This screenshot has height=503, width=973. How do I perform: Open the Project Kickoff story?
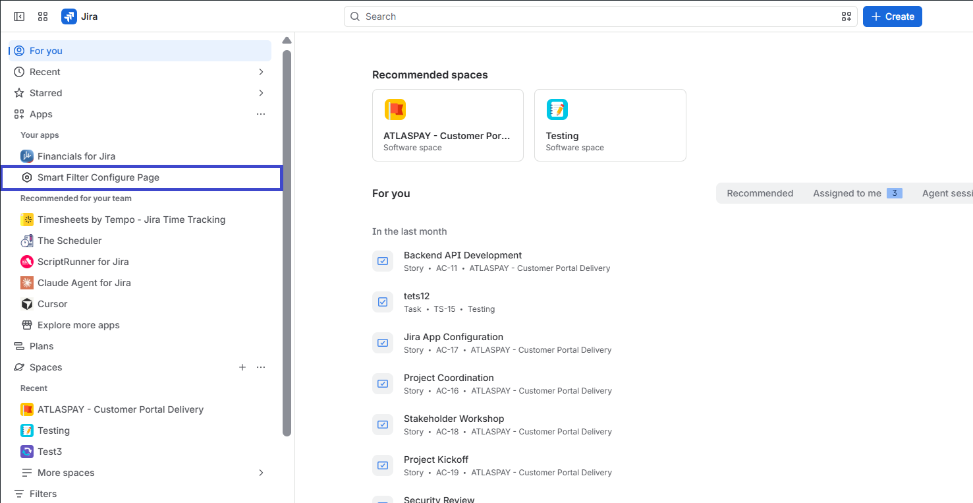click(436, 459)
